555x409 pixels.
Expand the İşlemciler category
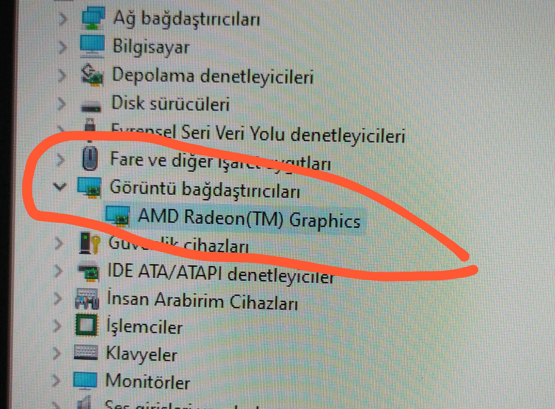(x=57, y=325)
